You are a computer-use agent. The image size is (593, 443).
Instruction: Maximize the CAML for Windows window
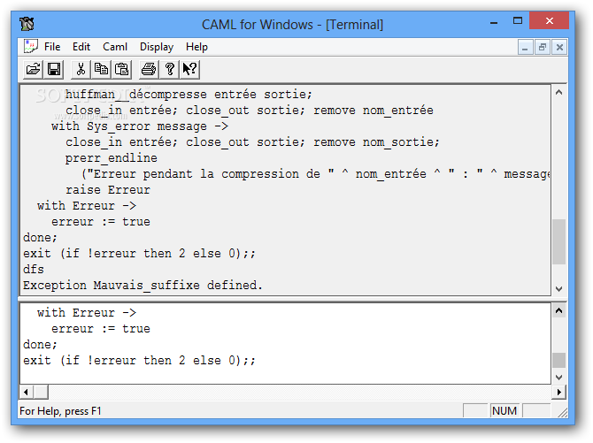(x=518, y=21)
